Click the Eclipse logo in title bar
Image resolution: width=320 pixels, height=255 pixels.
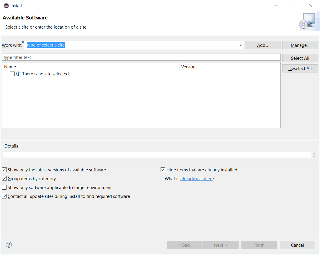[6, 6]
